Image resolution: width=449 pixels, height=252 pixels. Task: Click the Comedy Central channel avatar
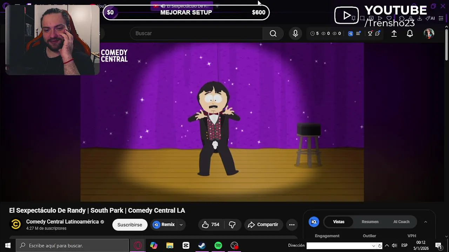coord(16,224)
